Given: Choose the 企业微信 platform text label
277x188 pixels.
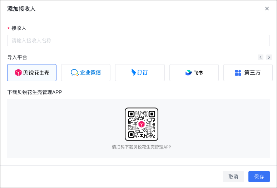Looking at the screenshot, I should coord(90,73).
